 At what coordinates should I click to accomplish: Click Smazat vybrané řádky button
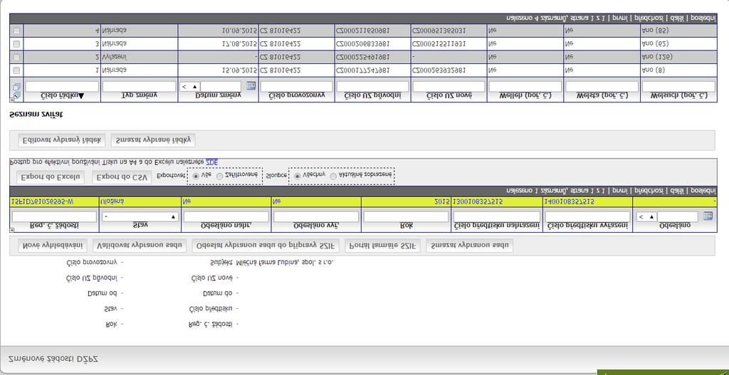click(x=153, y=140)
